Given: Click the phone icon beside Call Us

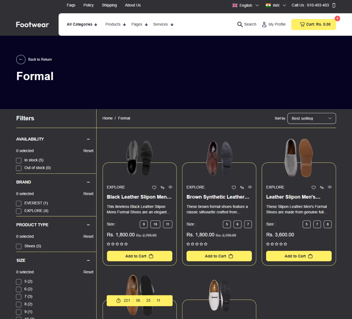Looking at the screenshot, I should pos(334,5).
